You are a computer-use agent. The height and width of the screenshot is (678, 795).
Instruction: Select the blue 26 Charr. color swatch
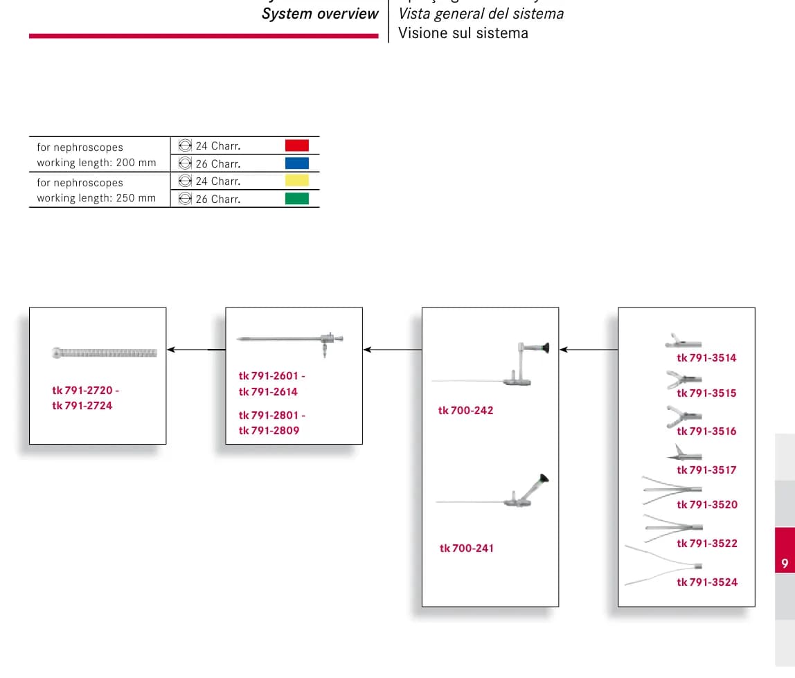[x=296, y=163]
